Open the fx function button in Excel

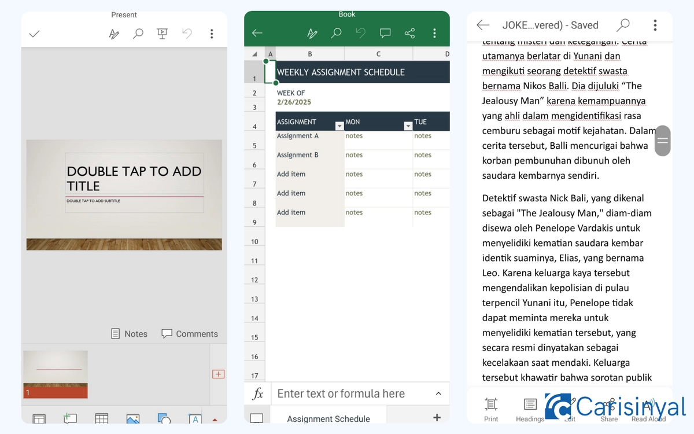pos(258,393)
